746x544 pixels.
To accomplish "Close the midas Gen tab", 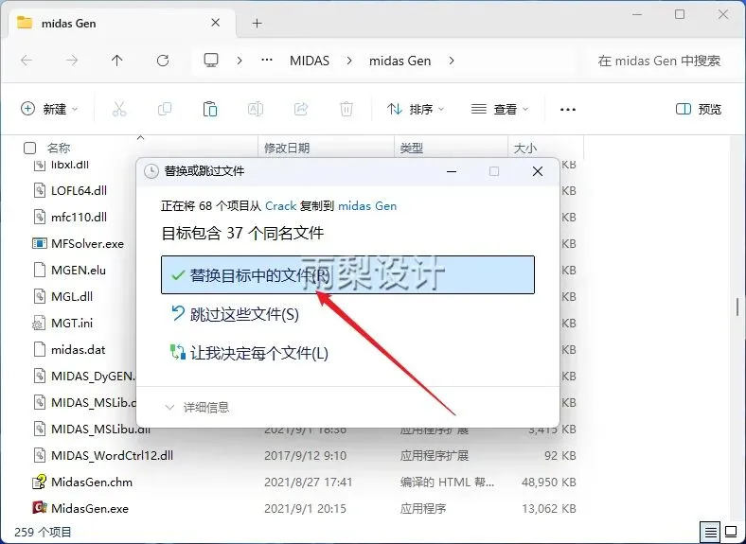I will tap(216, 23).
